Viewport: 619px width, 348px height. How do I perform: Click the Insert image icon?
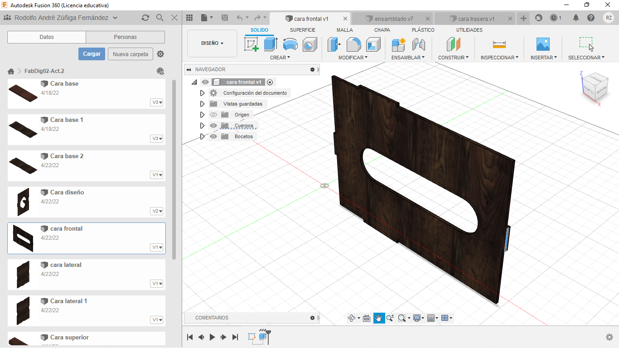coord(542,44)
